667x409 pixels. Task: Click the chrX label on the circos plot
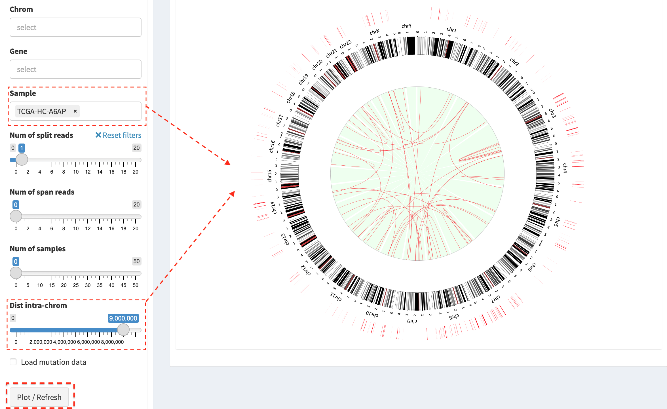click(x=375, y=32)
